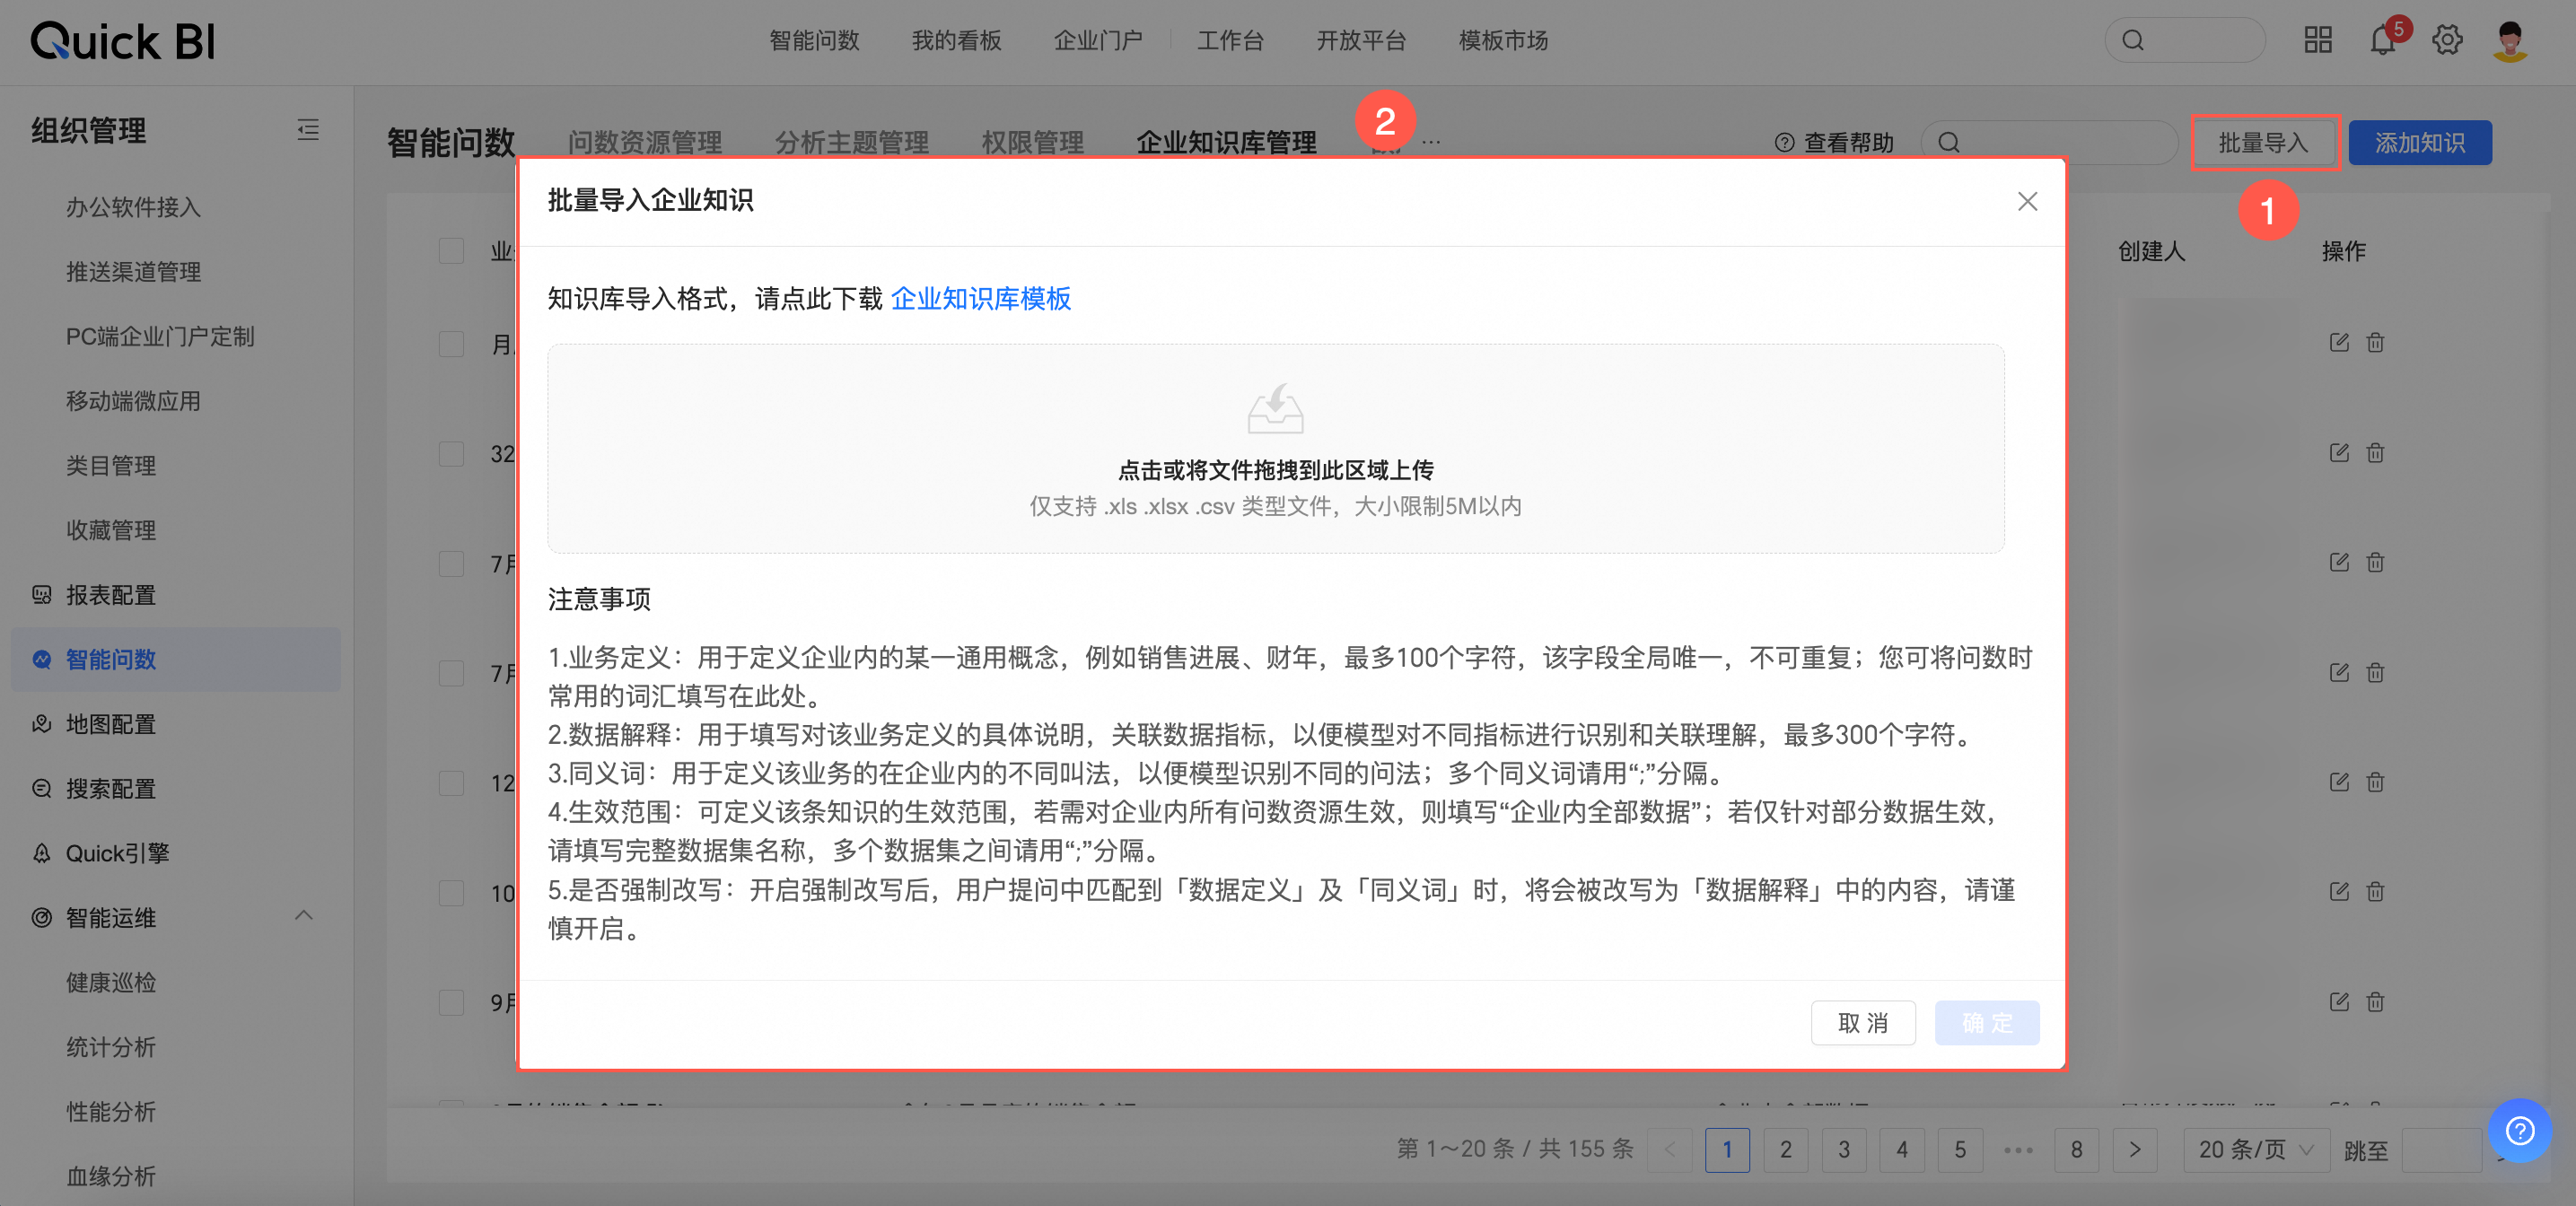The height and width of the screenshot is (1206, 2576).
Task: Check the checkbox for the 9月 row
Action: pyautogui.click(x=452, y=1003)
